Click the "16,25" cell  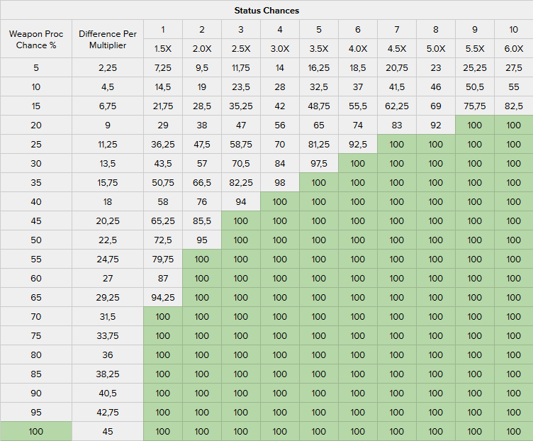(319, 68)
